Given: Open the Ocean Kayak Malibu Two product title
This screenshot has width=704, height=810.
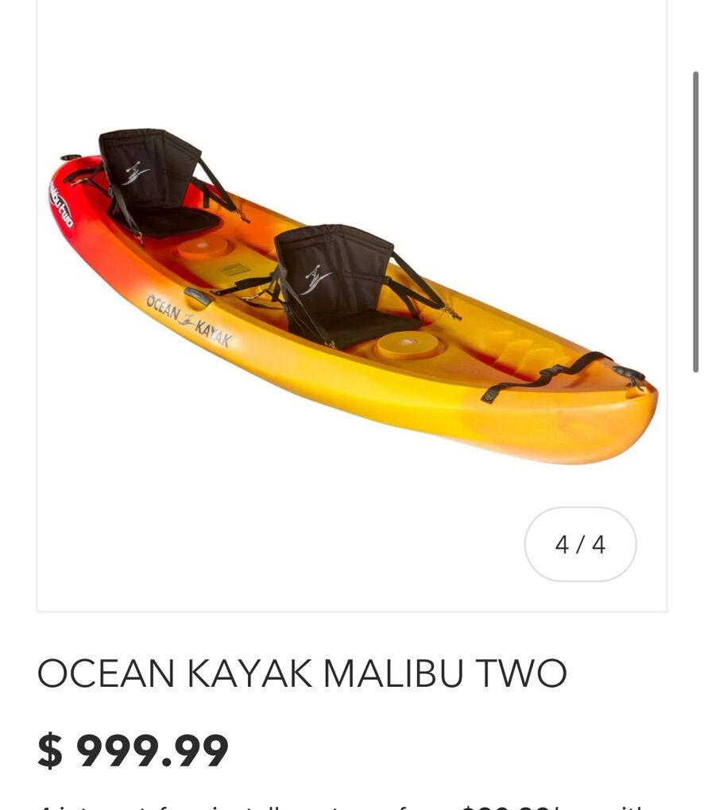Looking at the screenshot, I should (302, 673).
